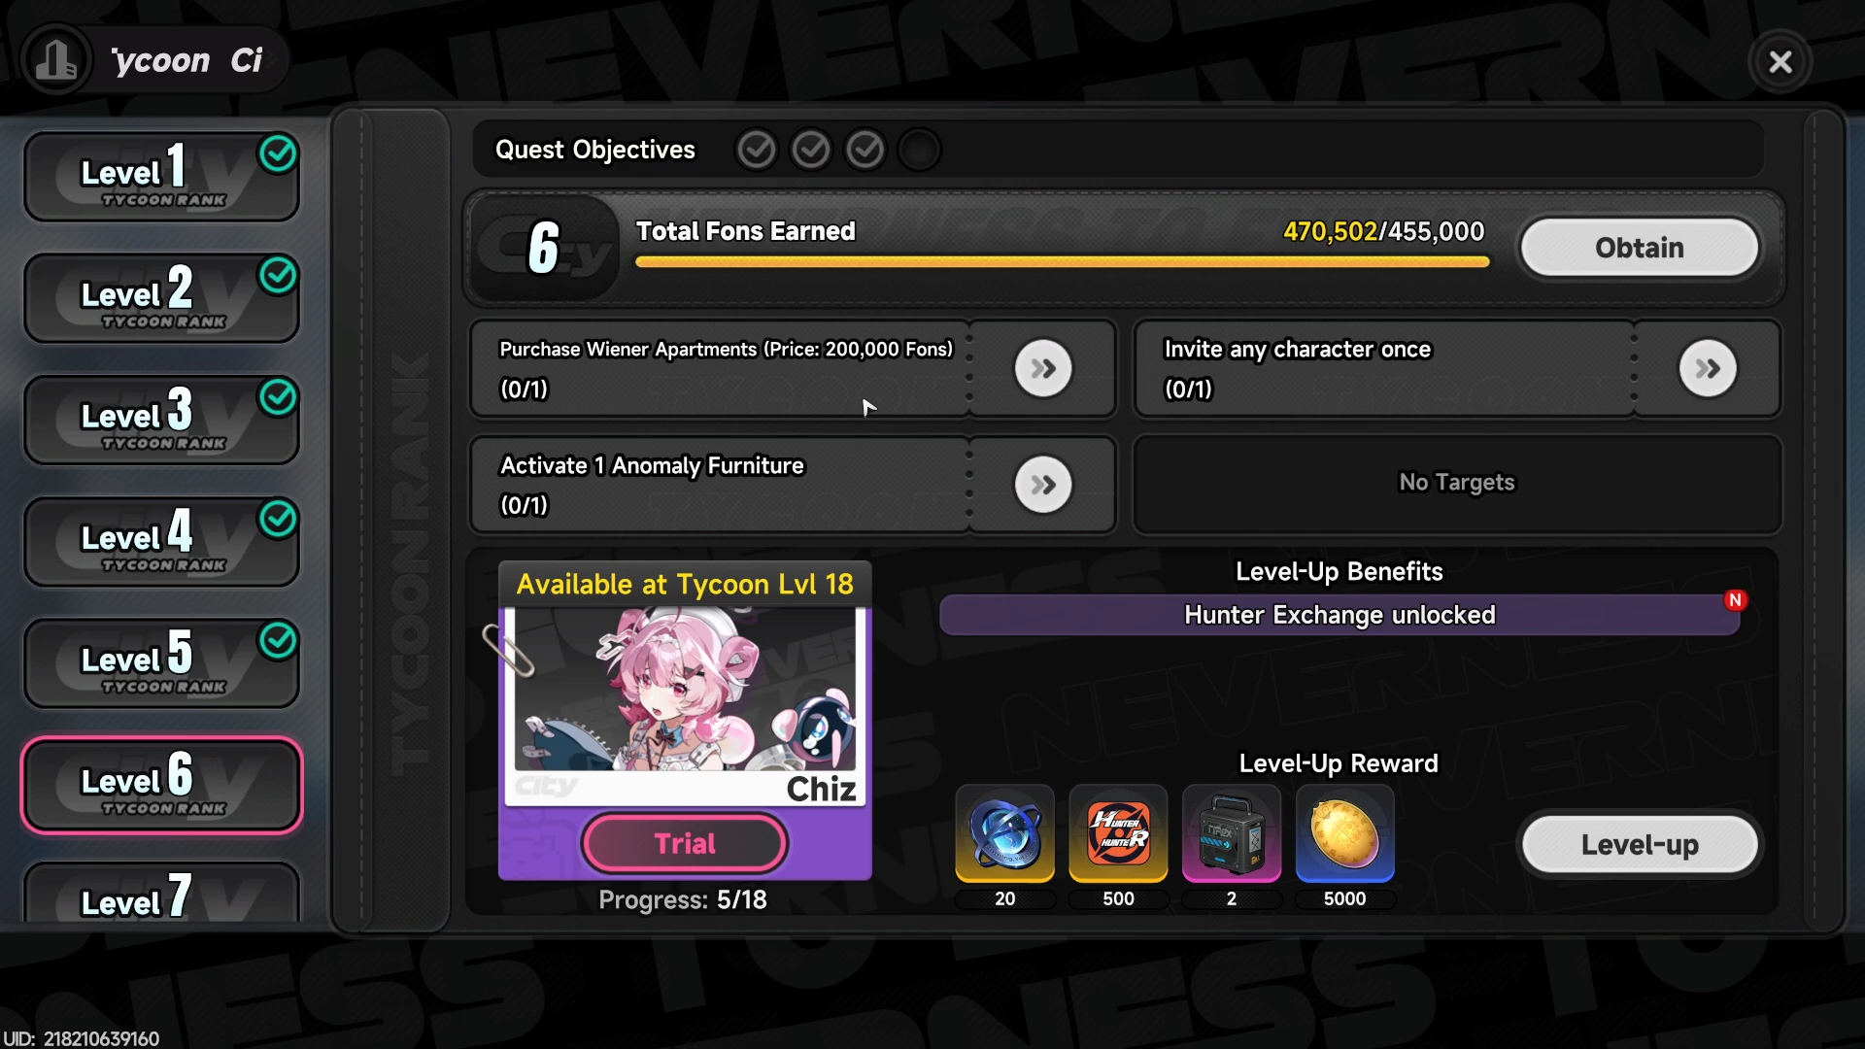This screenshot has width=1865, height=1049.
Task: Select the toolbox crate reward icon
Action: point(1232,834)
